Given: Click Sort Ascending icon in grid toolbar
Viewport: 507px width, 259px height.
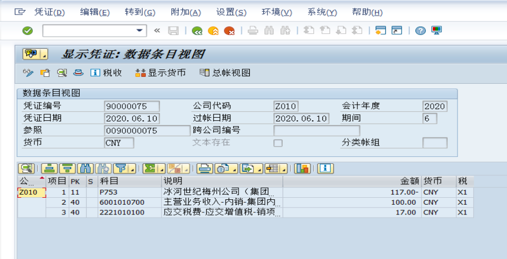Looking at the screenshot, I should click(50, 169).
